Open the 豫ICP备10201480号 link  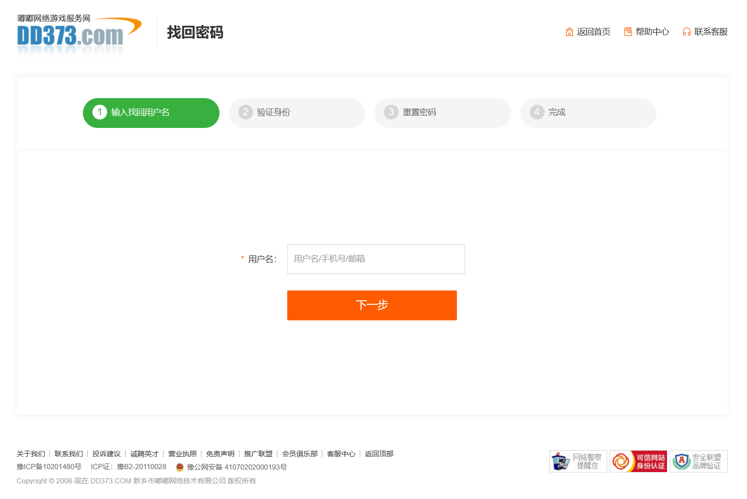pos(49,467)
